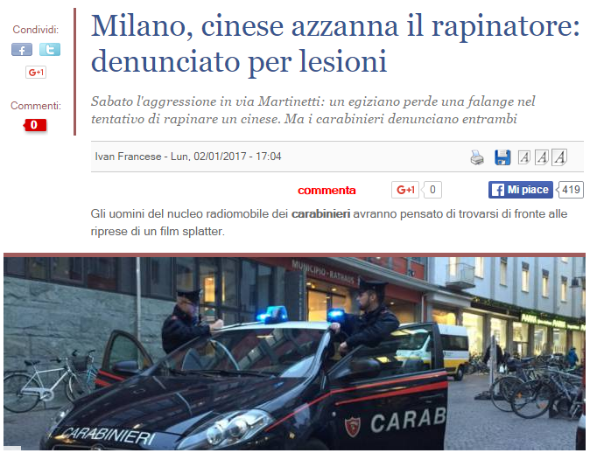Open the Carabinieri patrol car photo
Screen dimensions: 590x453
(x=295, y=353)
